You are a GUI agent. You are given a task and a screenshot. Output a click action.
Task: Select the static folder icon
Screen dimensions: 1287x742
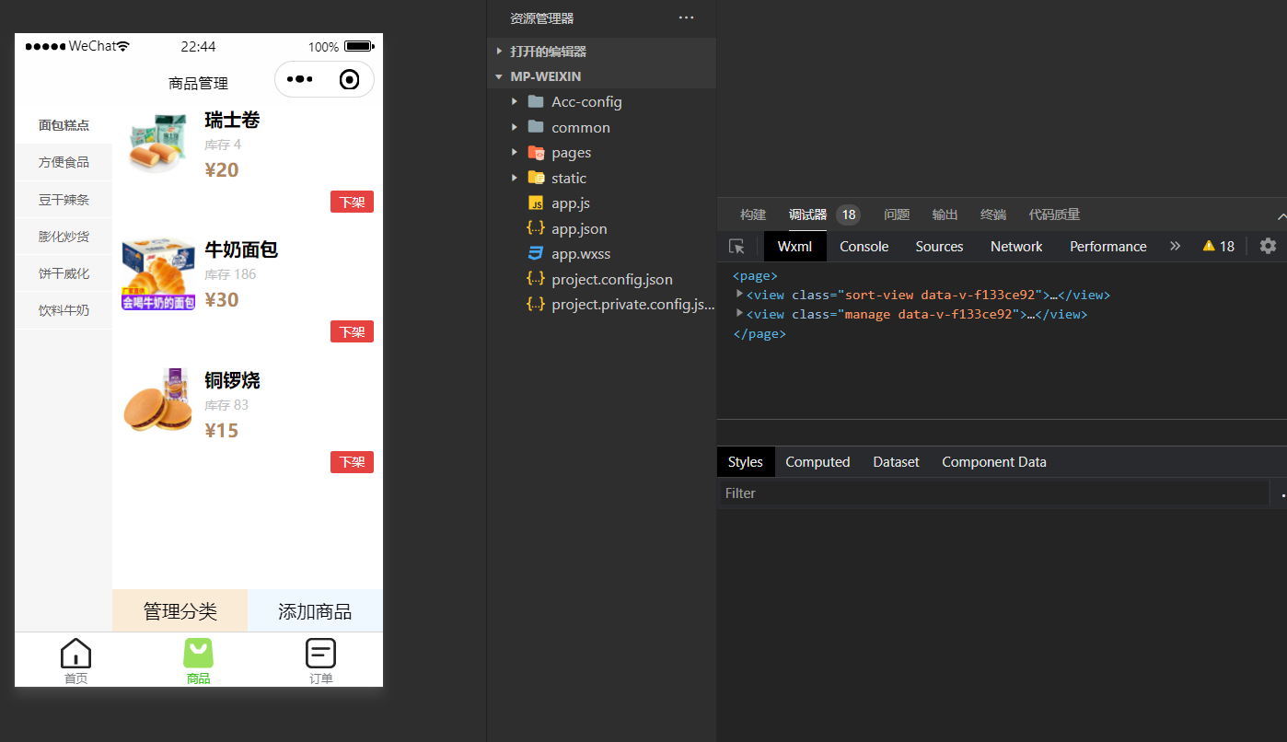pos(536,178)
